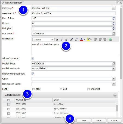The width and height of the screenshot is (123, 124).
Task: Increase Max. Points value
Action: tap(114, 17)
